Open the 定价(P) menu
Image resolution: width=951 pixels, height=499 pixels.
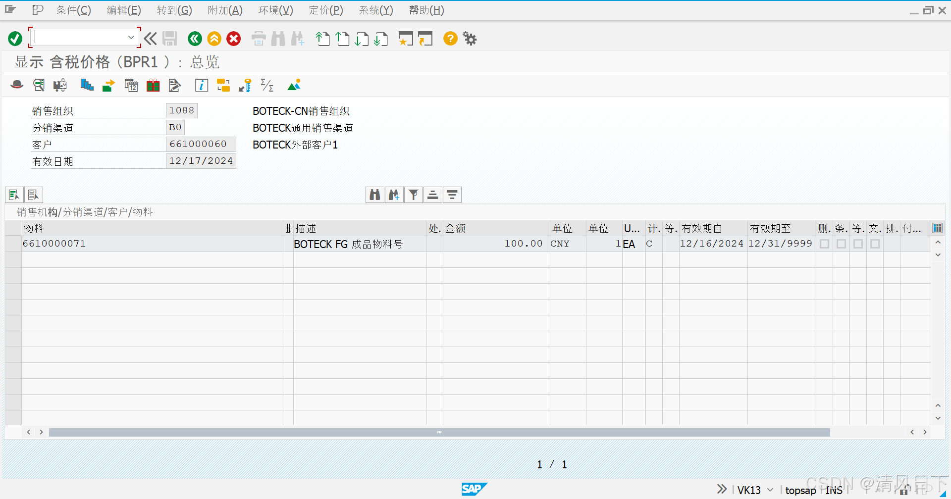tap(326, 10)
